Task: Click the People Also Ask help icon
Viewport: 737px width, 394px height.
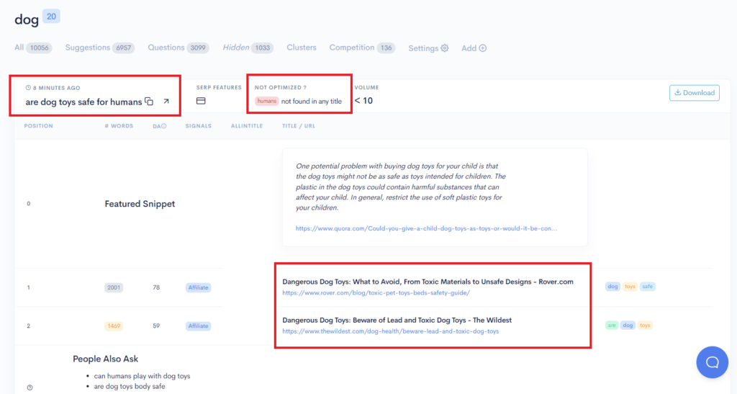Action: [30, 388]
